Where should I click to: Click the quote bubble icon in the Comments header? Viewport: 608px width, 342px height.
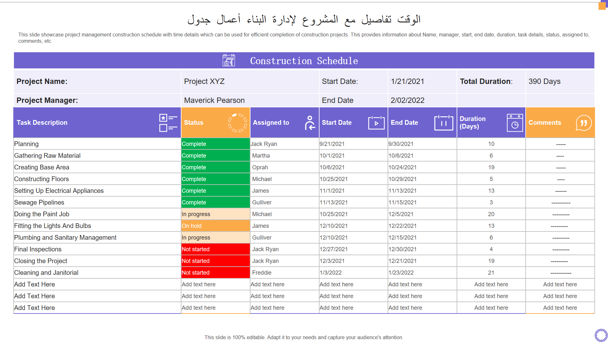tap(584, 123)
